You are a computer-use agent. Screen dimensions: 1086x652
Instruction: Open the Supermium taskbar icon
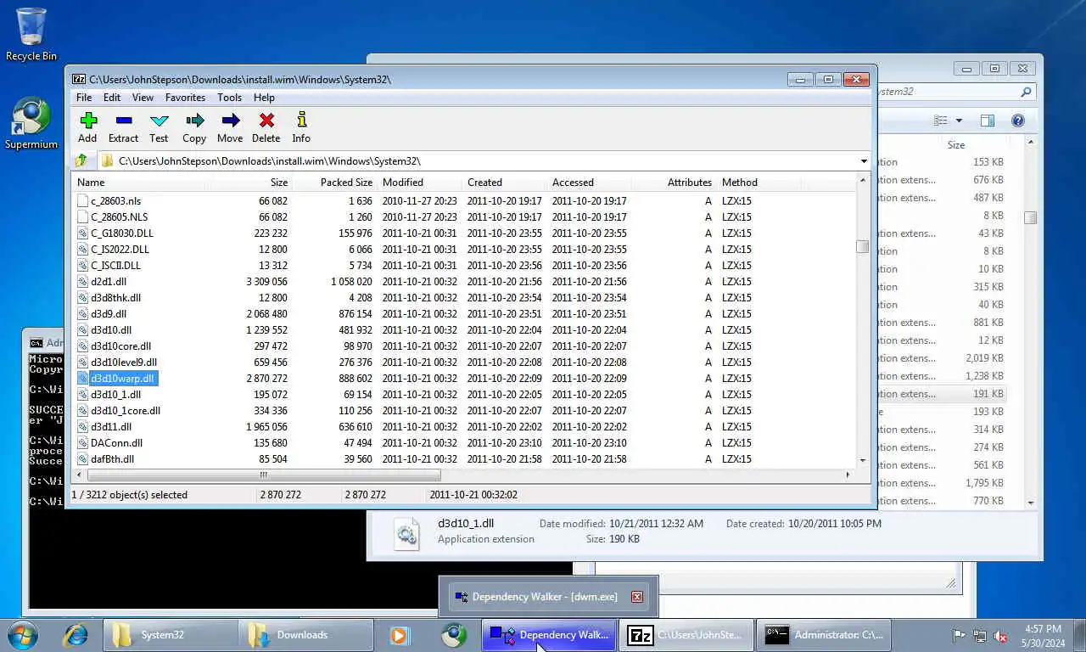pos(454,635)
